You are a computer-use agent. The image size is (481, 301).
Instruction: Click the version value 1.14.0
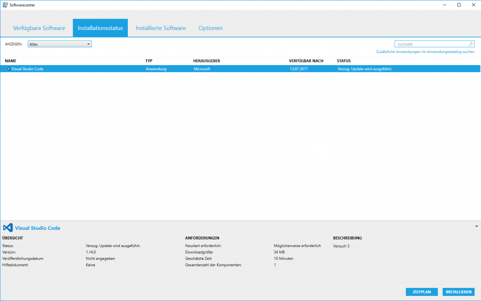point(91,252)
